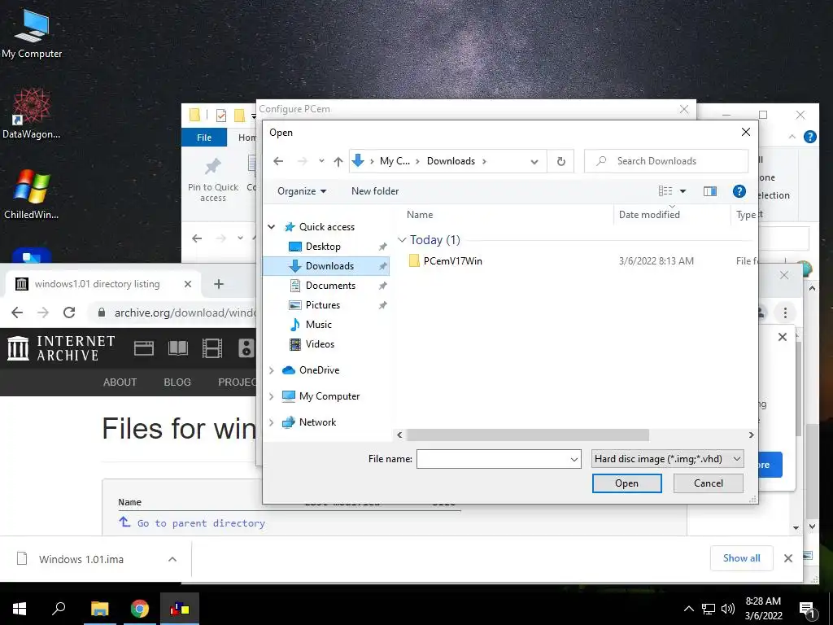The height and width of the screenshot is (625, 833).
Task: Collapse the Today (1) group
Action: pos(402,240)
